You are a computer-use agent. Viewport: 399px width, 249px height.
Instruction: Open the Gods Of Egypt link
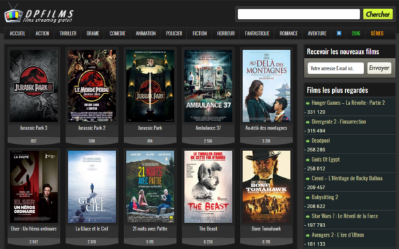(325, 160)
